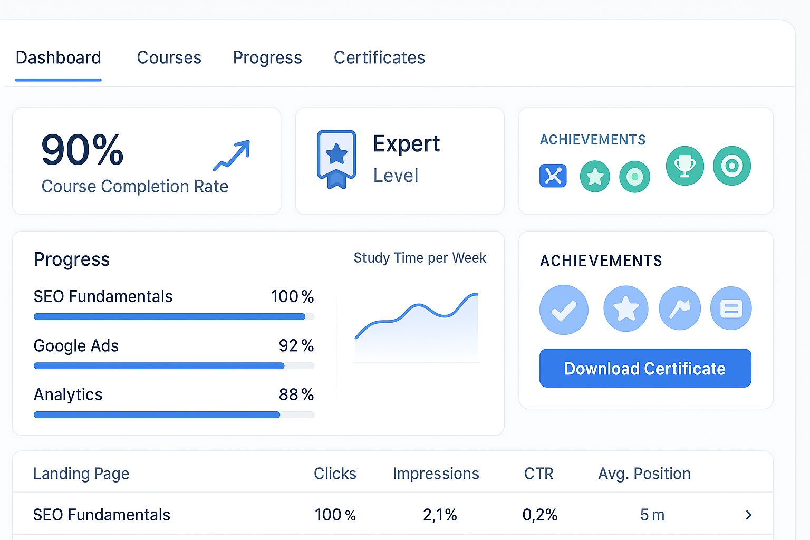Go to the Certificates tab
Viewport: 810px width, 540px height.
tap(379, 57)
